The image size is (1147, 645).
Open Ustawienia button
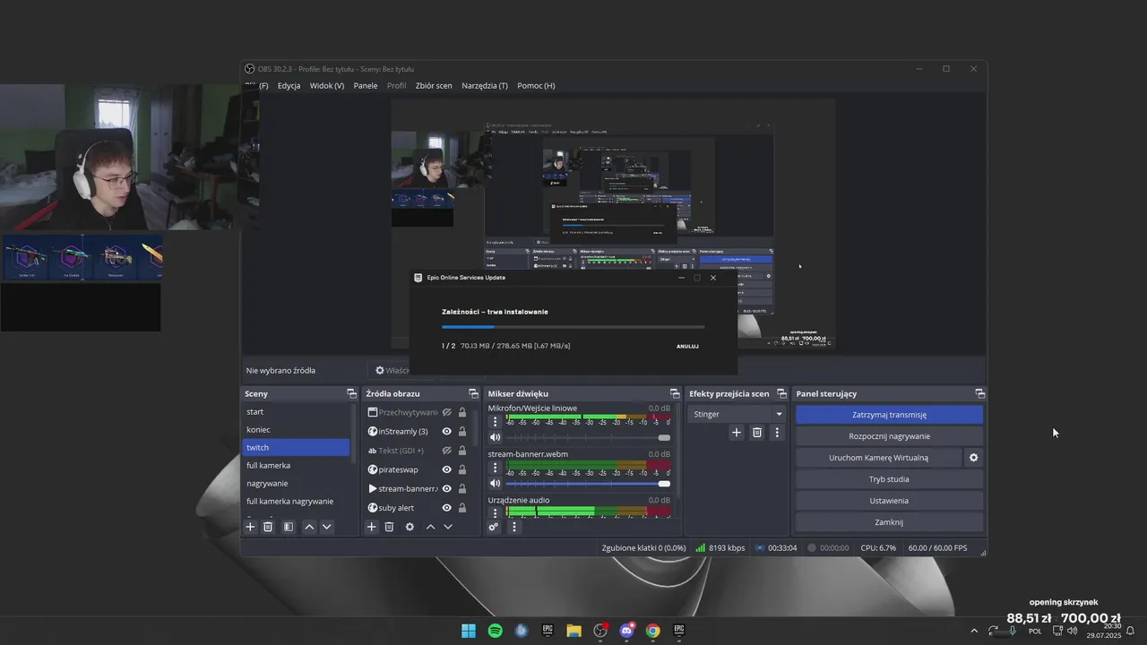click(889, 501)
